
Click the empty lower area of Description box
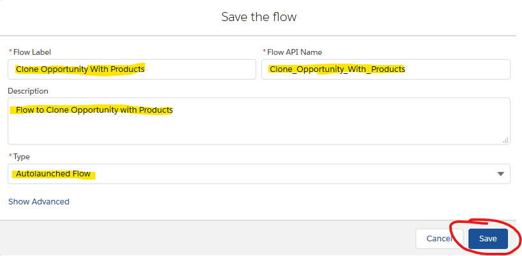(x=259, y=131)
